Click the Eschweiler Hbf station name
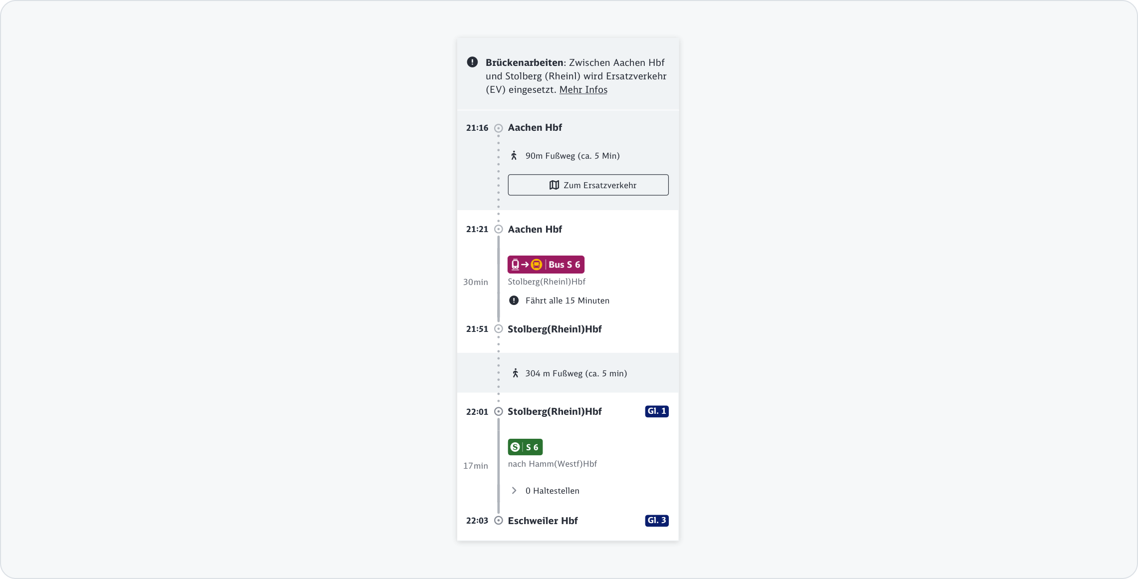The width and height of the screenshot is (1138, 579). (543, 521)
